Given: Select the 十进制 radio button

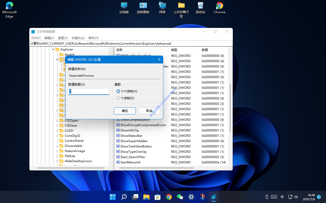Looking at the screenshot, I should click(x=118, y=98).
